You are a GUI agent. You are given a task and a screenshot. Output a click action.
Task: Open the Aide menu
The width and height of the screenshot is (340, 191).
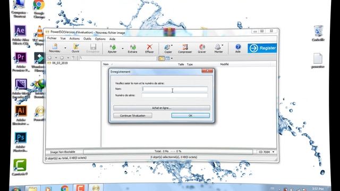[x=112, y=39]
